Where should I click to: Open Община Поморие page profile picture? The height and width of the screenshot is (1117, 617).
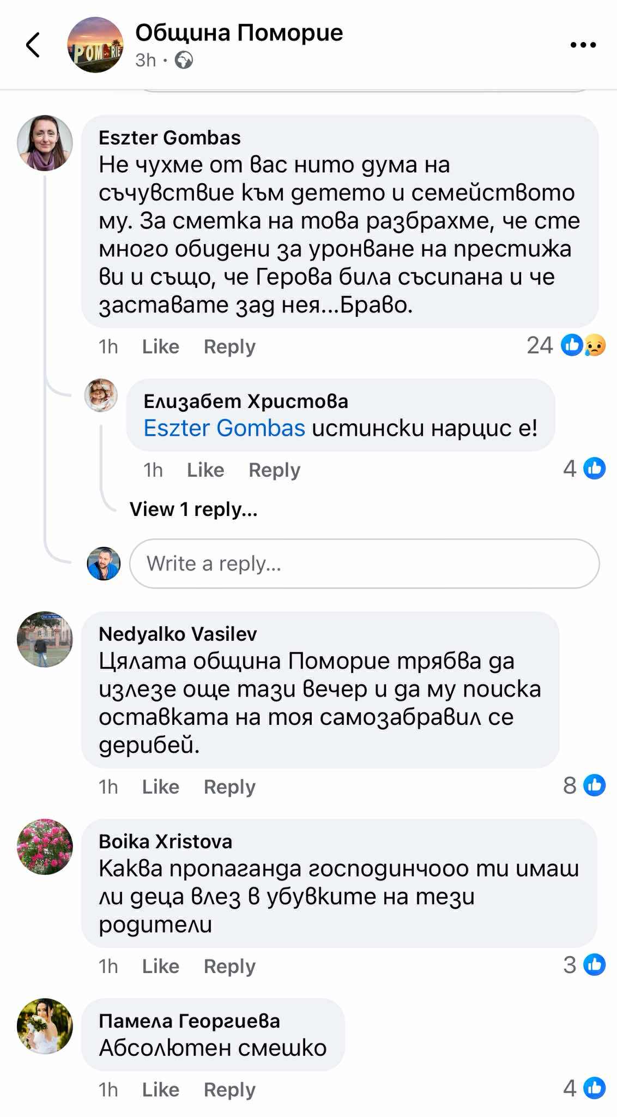tap(95, 45)
